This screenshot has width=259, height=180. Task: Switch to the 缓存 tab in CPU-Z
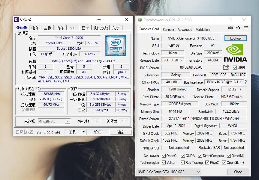(34, 27)
